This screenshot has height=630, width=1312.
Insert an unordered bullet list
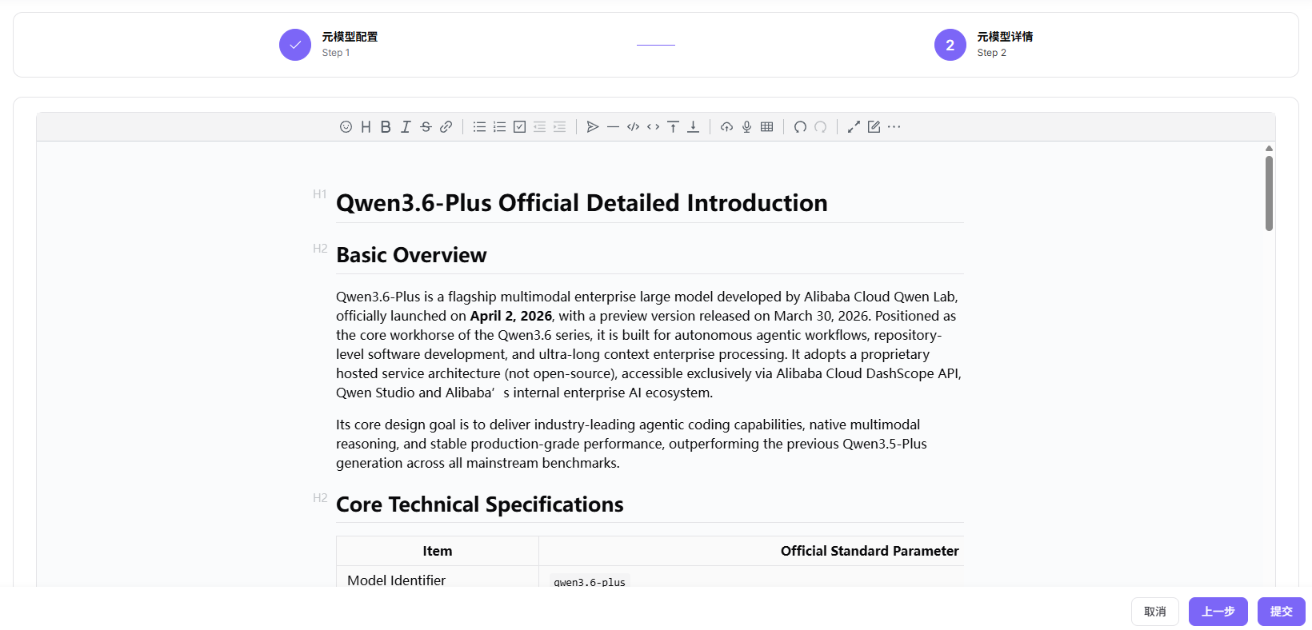pyautogui.click(x=479, y=127)
